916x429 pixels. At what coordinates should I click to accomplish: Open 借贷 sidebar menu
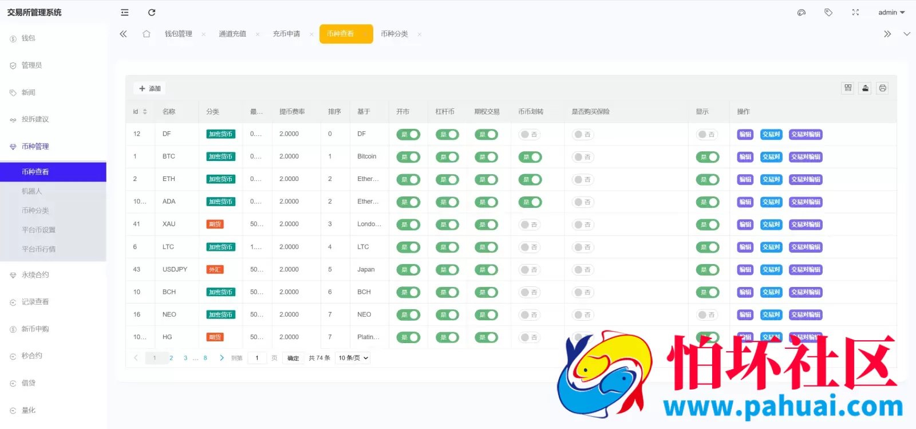click(53, 383)
